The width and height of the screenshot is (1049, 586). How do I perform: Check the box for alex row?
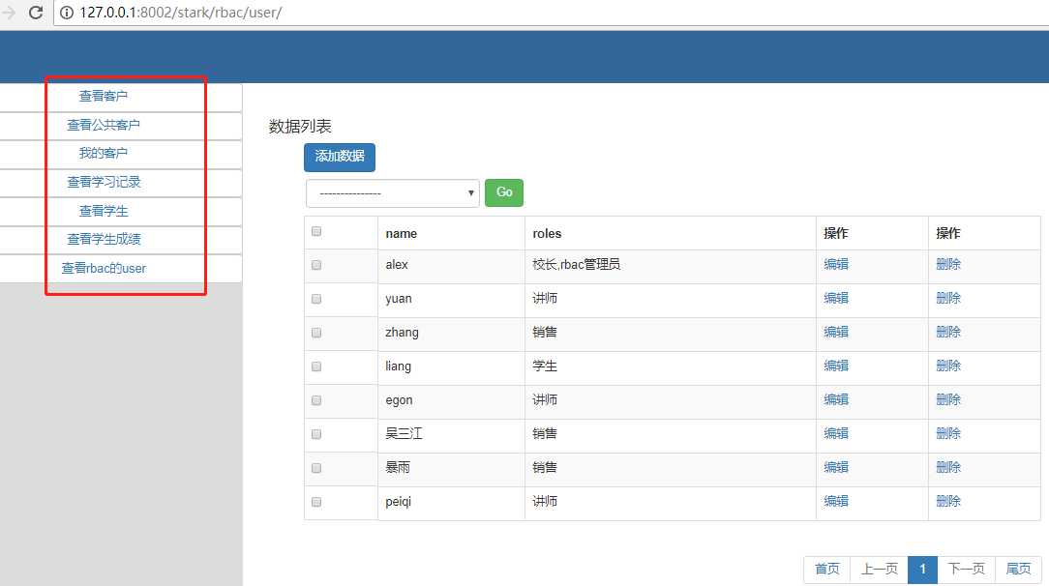coord(316,265)
